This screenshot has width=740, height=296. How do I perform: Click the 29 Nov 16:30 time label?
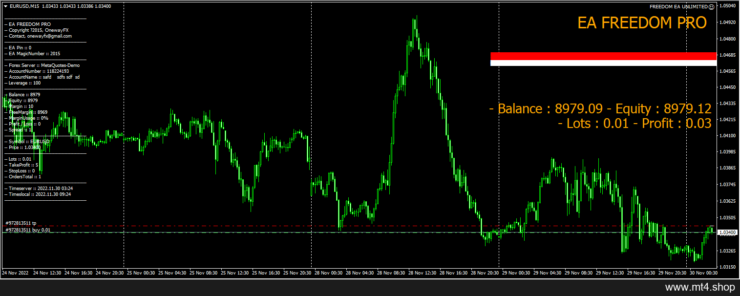click(x=641, y=273)
